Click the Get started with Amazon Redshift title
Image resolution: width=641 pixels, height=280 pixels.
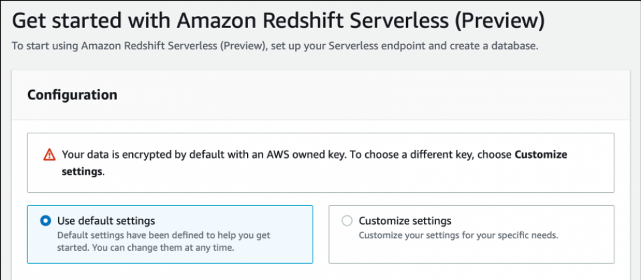click(x=278, y=21)
